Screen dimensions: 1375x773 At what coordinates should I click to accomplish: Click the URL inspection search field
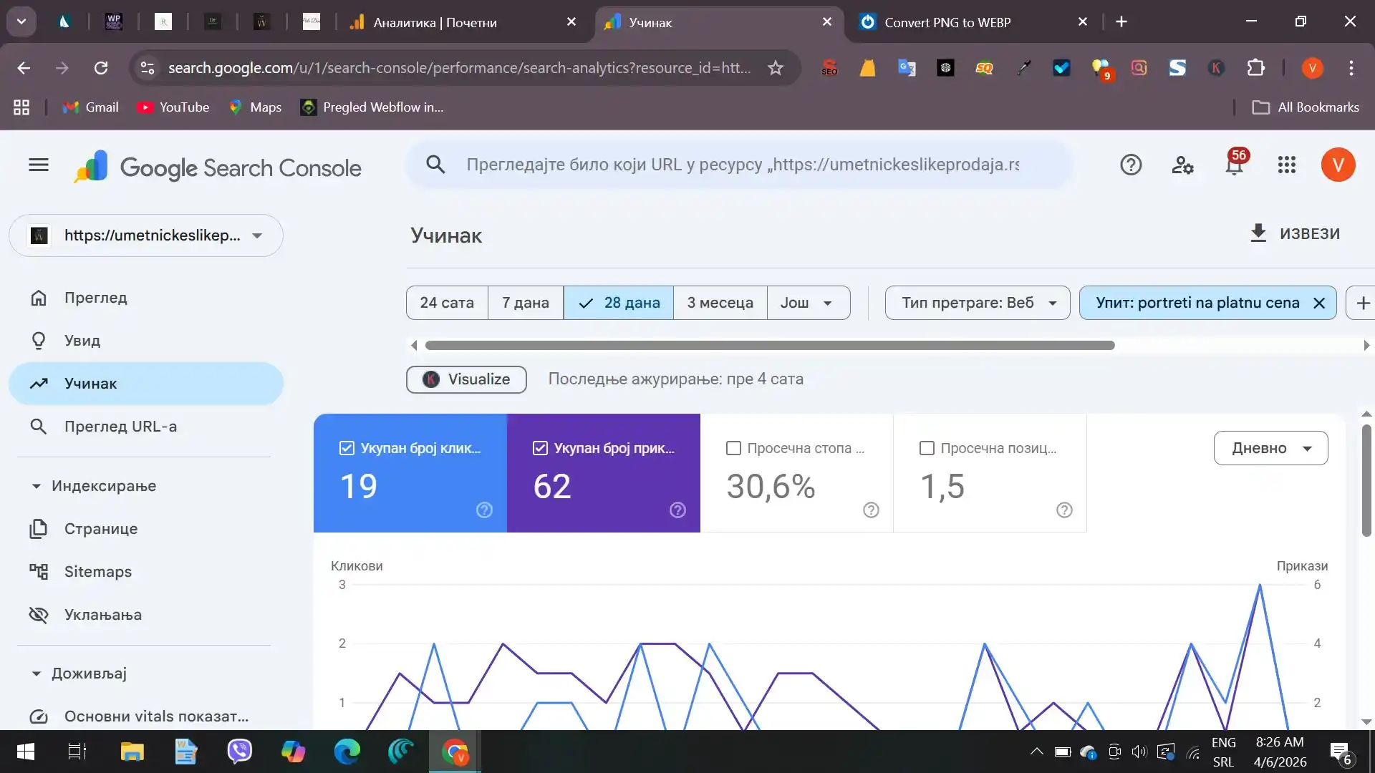click(x=741, y=165)
